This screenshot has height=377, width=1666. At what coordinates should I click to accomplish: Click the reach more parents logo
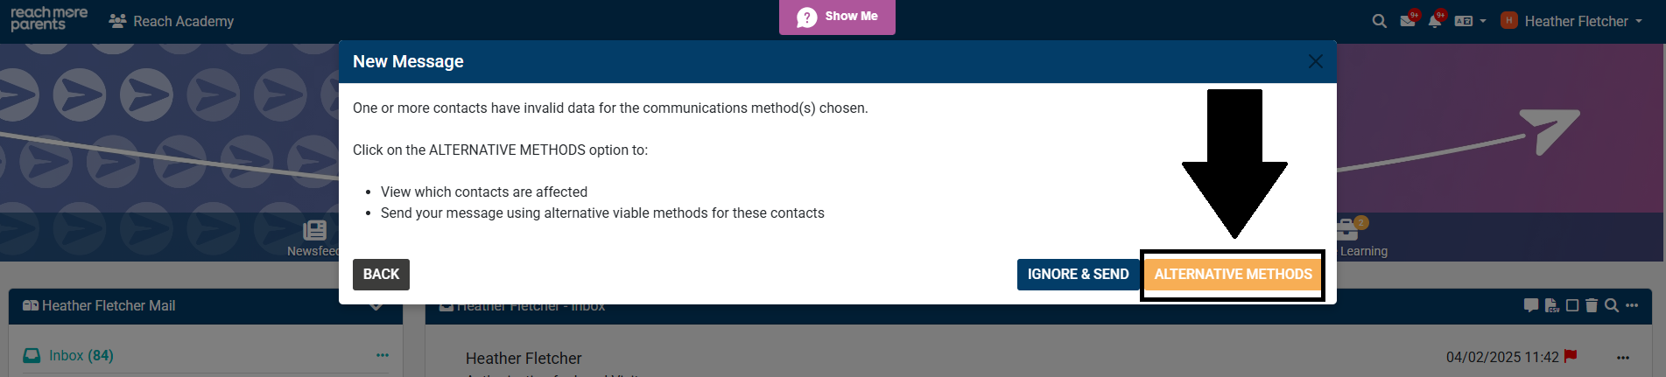pyautogui.click(x=49, y=18)
